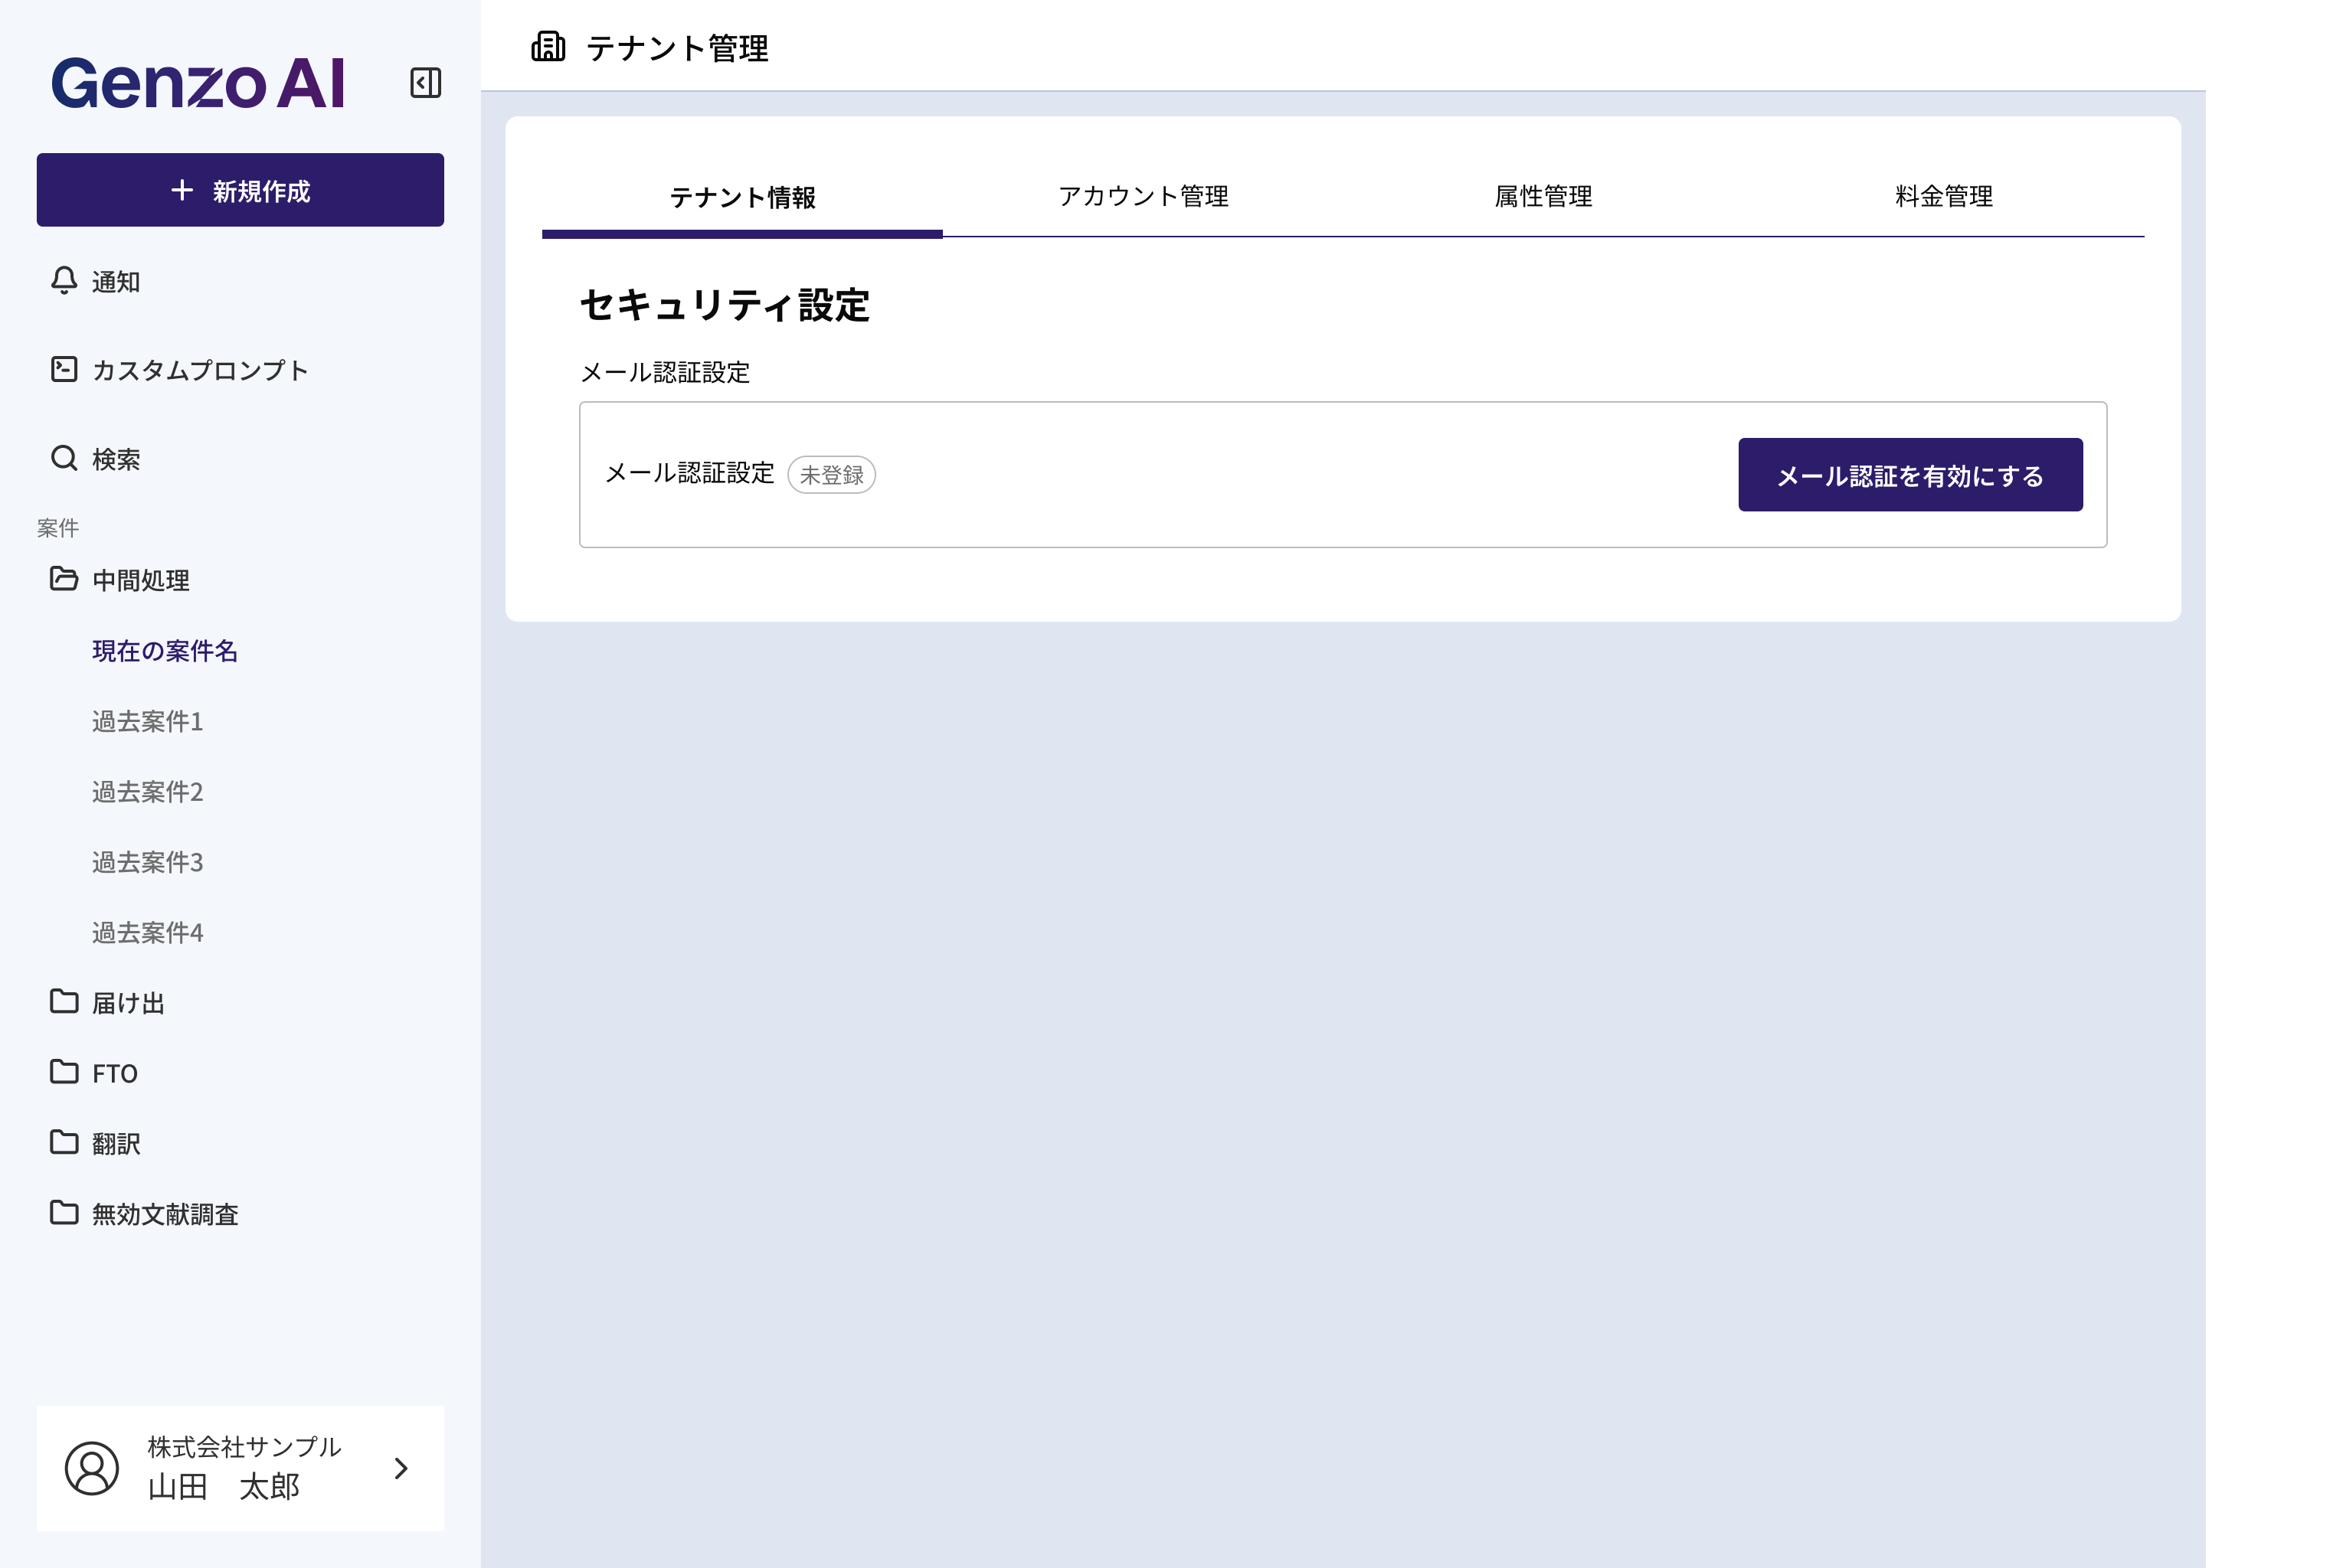Select 過去案件2 in the sidebar
This screenshot has width=2343, height=1568.
(148, 792)
